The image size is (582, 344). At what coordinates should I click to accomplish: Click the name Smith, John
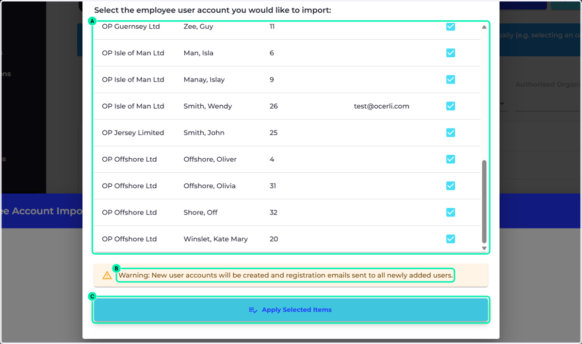(204, 132)
